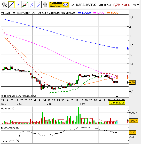Click the -0,15 momentum value label

(132, 133)
